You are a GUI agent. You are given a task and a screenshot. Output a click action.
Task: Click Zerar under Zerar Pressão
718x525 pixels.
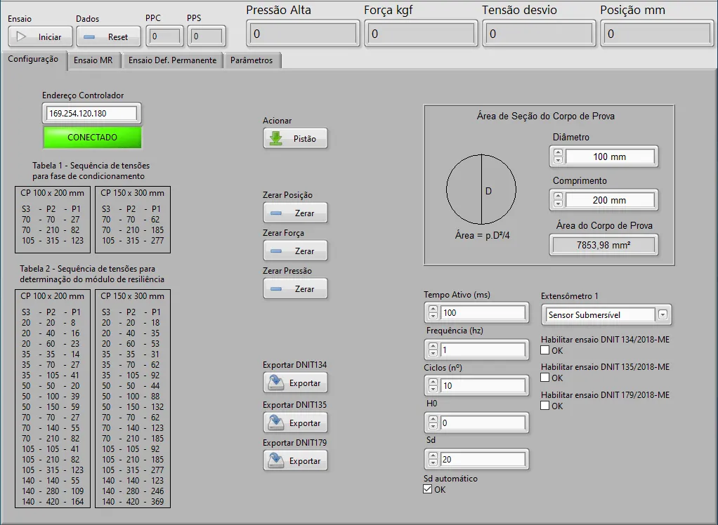(x=295, y=289)
